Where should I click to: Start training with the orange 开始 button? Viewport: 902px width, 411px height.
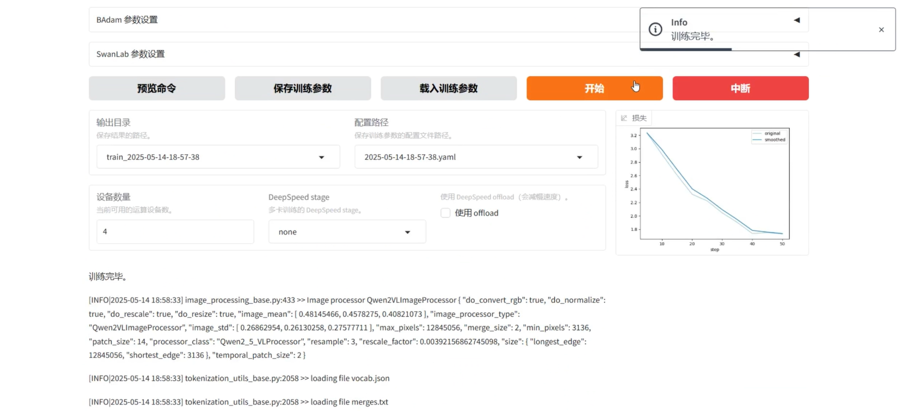click(x=594, y=88)
